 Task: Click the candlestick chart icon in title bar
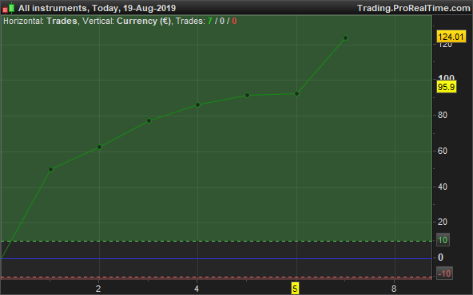click(x=9, y=8)
